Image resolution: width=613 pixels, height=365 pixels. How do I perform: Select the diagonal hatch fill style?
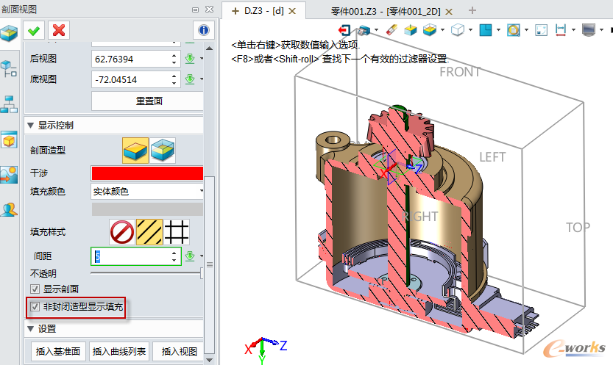pyautogui.click(x=150, y=231)
